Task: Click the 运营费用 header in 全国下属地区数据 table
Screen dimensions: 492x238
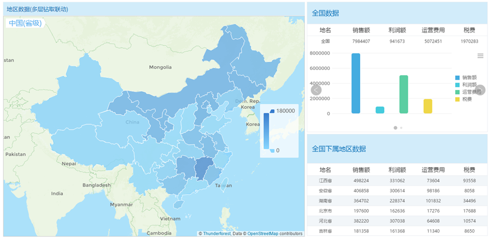Action: pyautogui.click(x=433, y=170)
